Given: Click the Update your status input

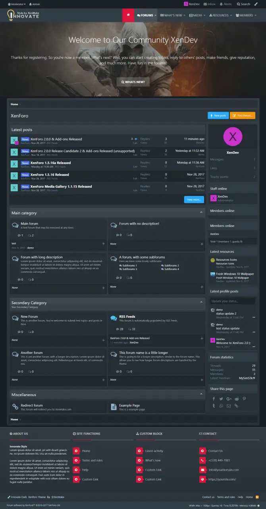Looking at the screenshot, I should (x=233, y=301).
